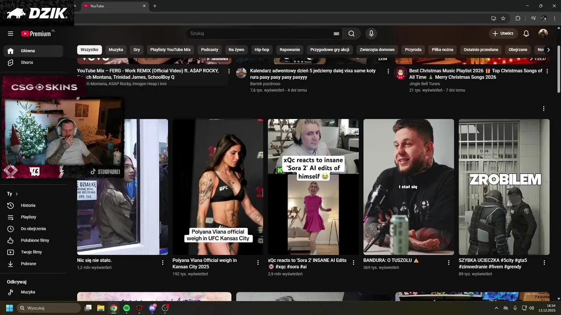Select the Wszystko filter chip

point(89,50)
